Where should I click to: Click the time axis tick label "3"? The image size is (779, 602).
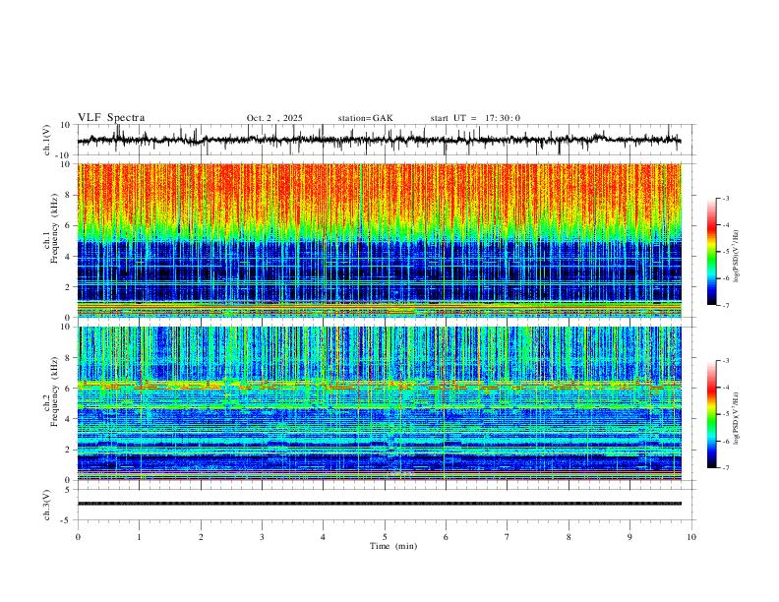coord(262,537)
